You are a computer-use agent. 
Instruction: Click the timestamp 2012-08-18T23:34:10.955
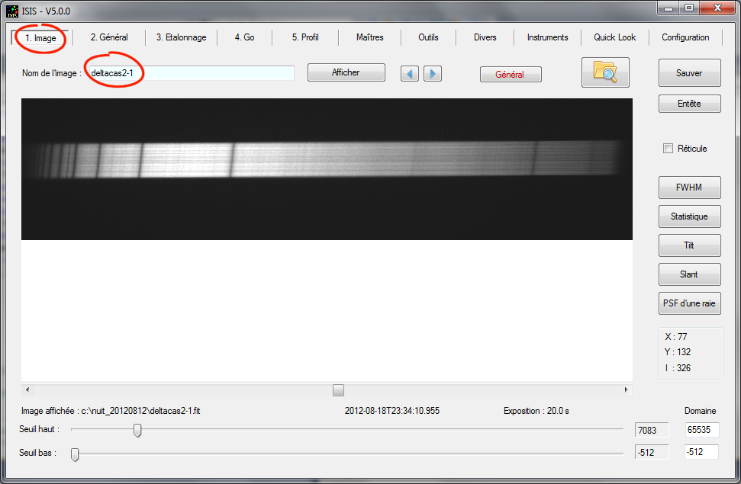[x=392, y=411]
